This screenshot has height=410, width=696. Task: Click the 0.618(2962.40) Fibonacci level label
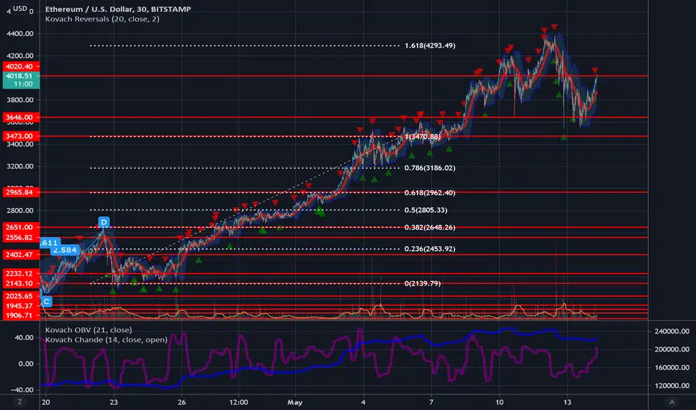[429, 193]
